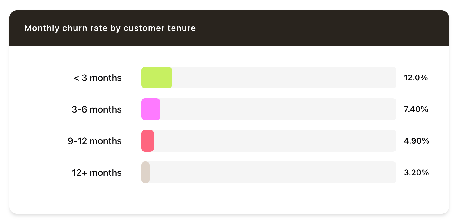
Task: Click the green bar for under 3 months
Action: [156, 78]
